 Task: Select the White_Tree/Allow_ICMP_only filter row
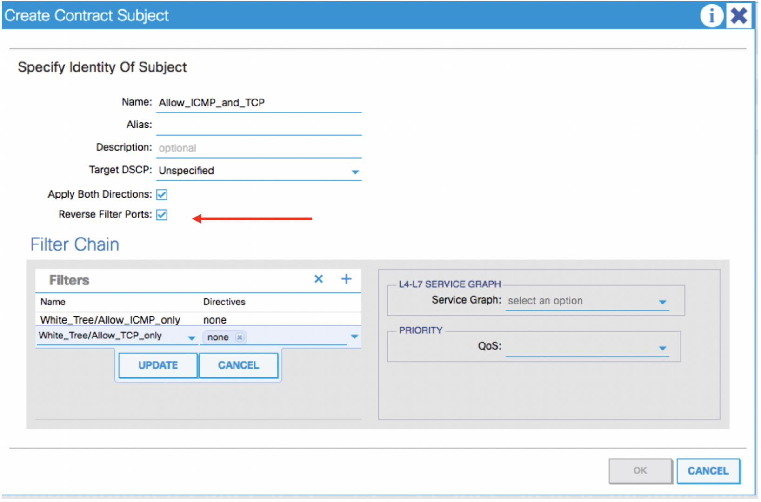pyautogui.click(x=110, y=320)
